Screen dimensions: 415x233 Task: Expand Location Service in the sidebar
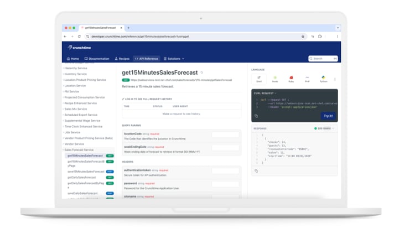(75, 86)
